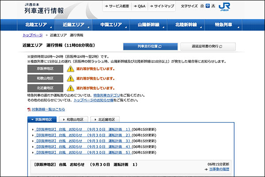Click the 和歌山地区 warning triangle icon
Viewport: 265px width, 177px height.
click(x=71, y=78)
